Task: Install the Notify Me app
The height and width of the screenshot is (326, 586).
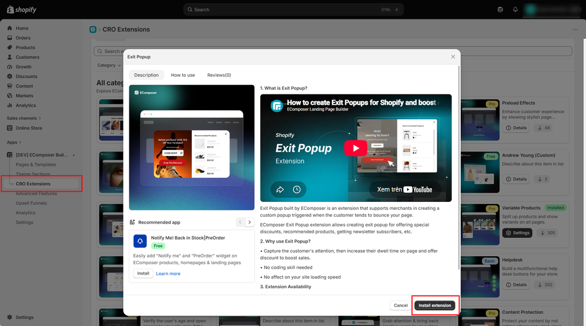Action: 143,273
